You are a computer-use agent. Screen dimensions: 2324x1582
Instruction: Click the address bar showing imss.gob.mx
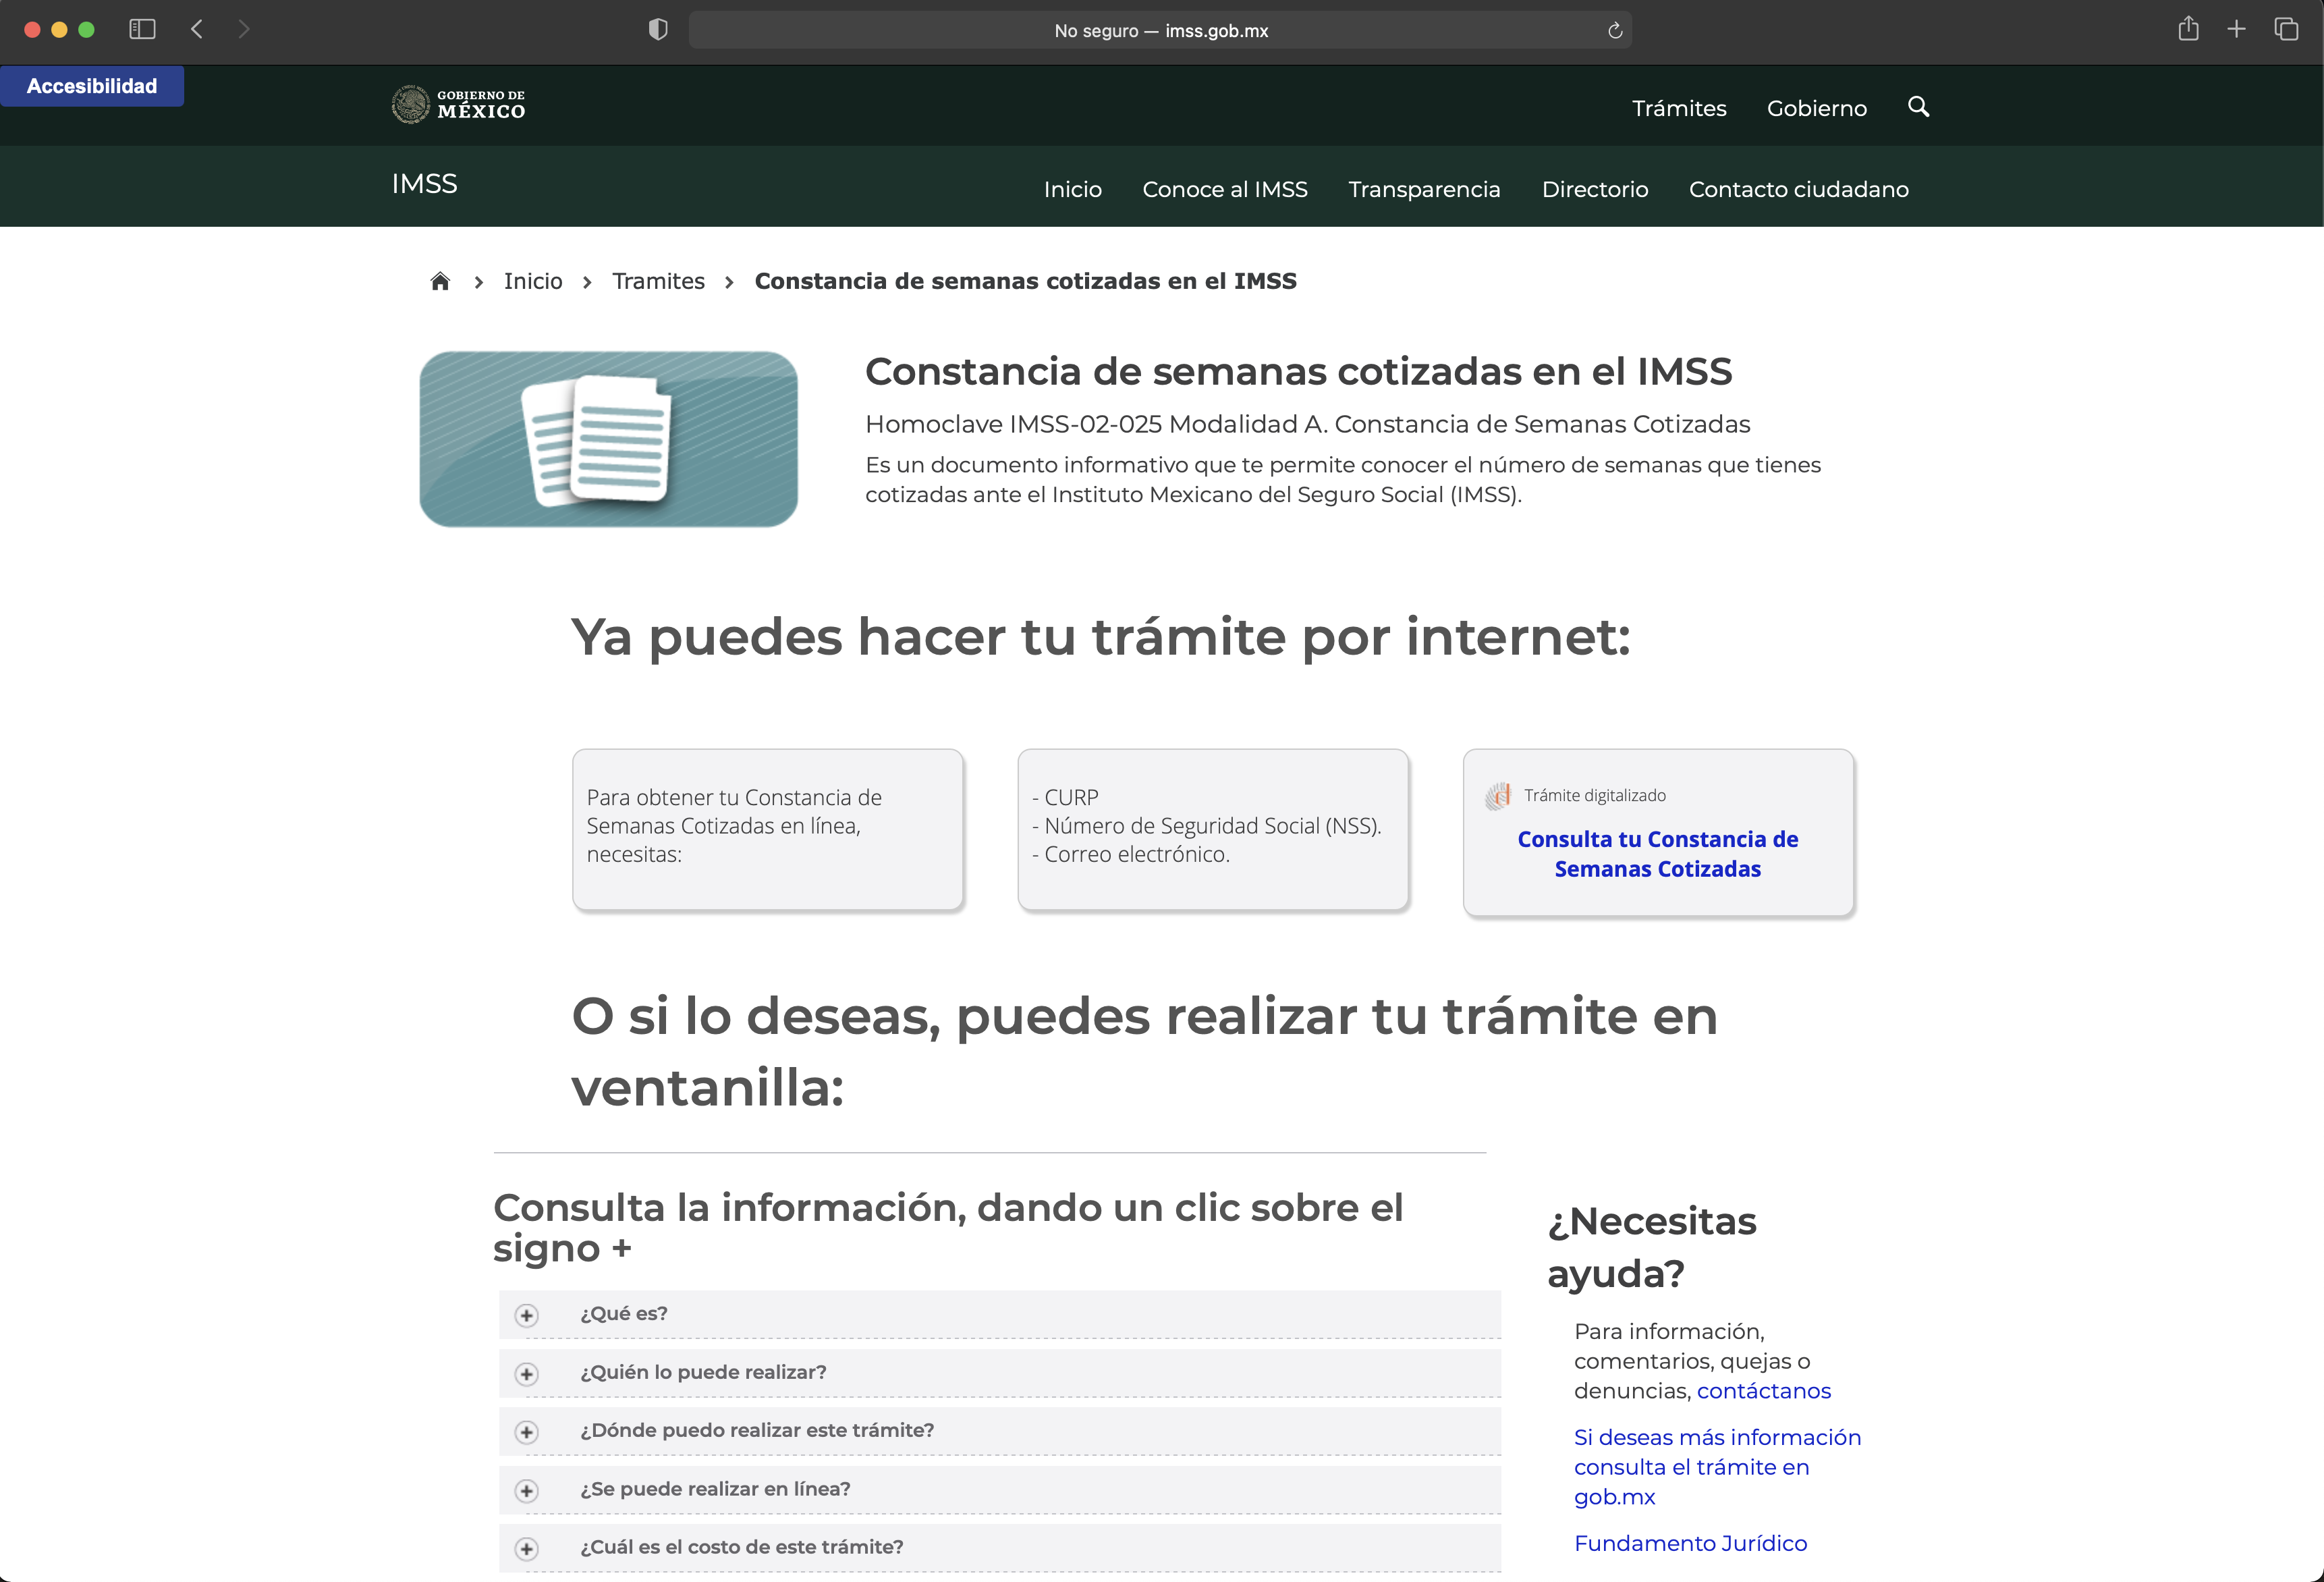[1160, 31]
